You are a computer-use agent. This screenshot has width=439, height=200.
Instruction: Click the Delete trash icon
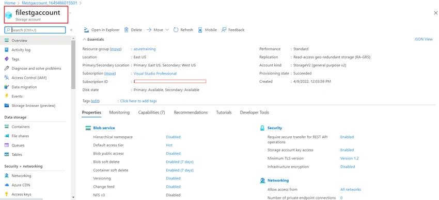click(126, 30)
